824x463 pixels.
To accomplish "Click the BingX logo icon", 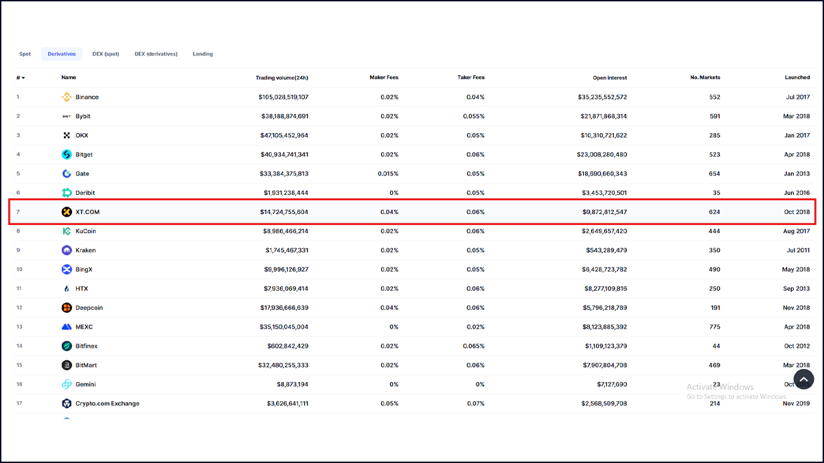I will (x=67, y=270).
